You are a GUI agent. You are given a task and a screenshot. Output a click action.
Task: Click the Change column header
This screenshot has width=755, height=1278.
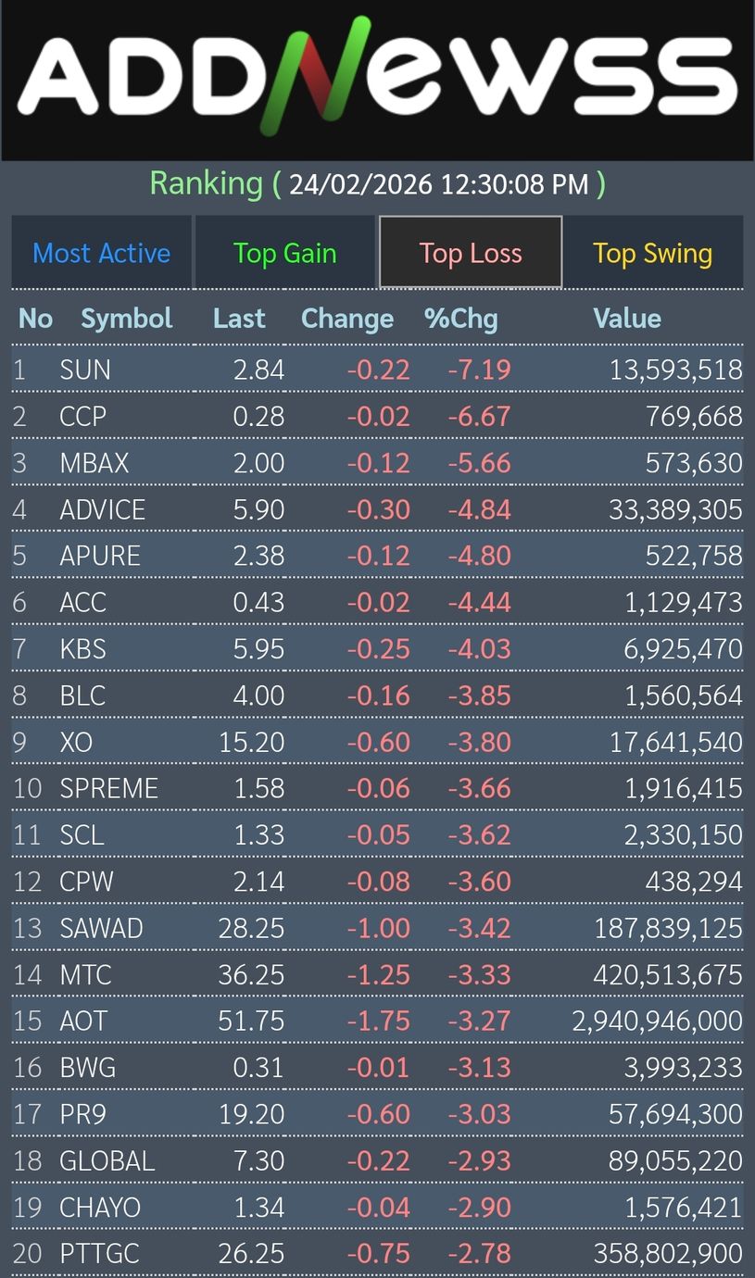pos(347,319)
